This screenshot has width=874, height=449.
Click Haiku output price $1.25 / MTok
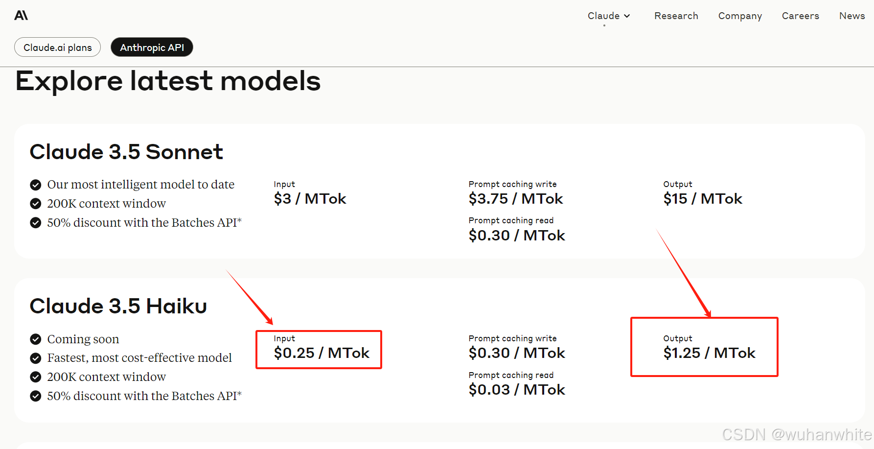(709, 353)
